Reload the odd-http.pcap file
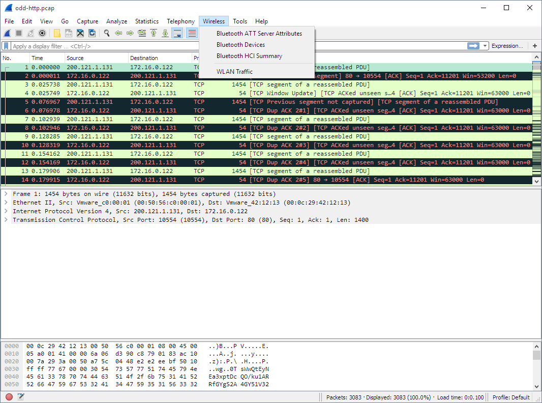The image size is (542, 403). click(92, 33)
